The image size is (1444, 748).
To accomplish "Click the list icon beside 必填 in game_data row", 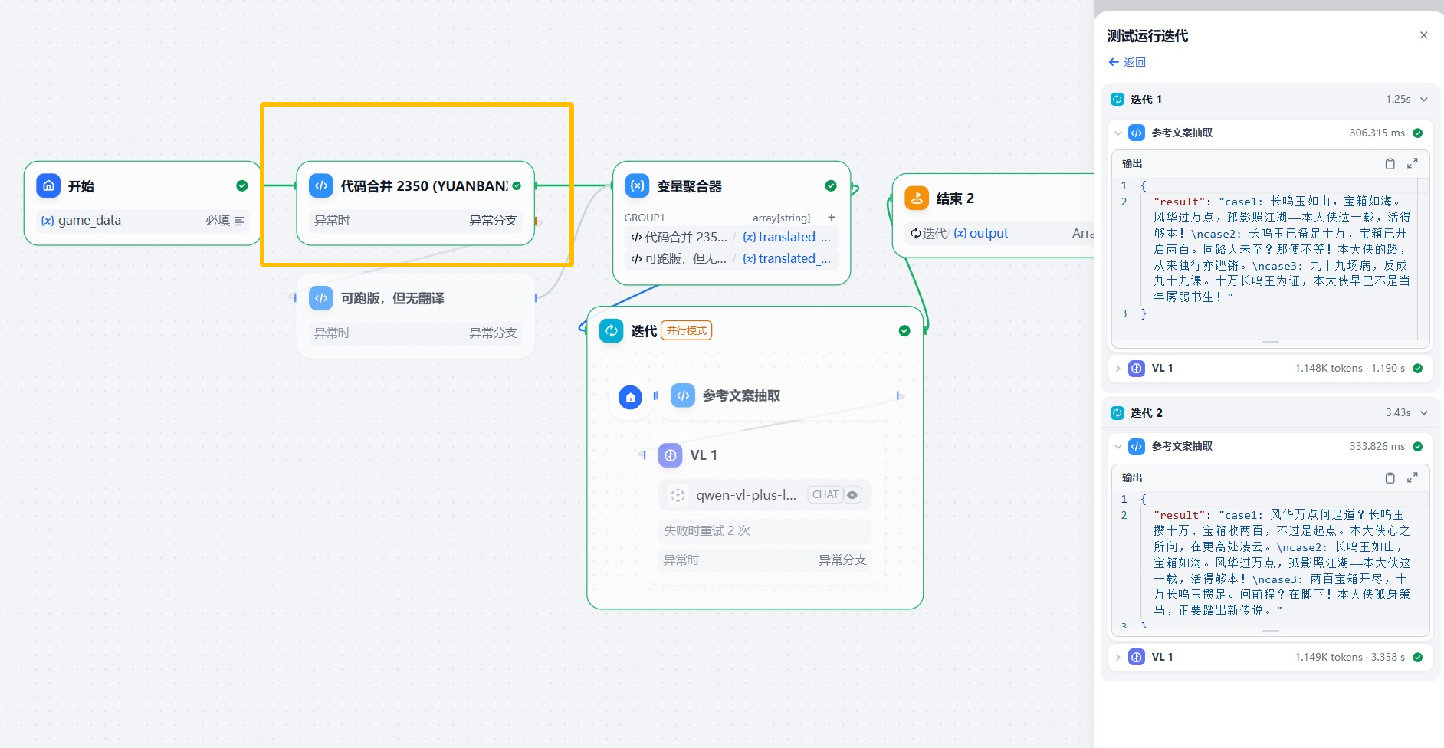I will (x=239, y=221).
